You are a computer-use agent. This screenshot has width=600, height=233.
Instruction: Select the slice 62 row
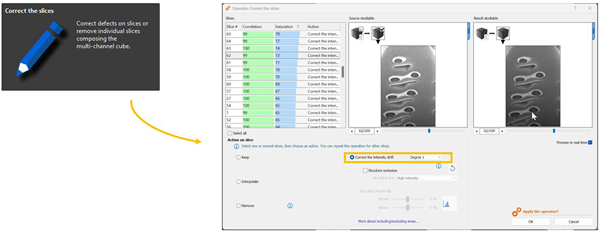point(283,56)
